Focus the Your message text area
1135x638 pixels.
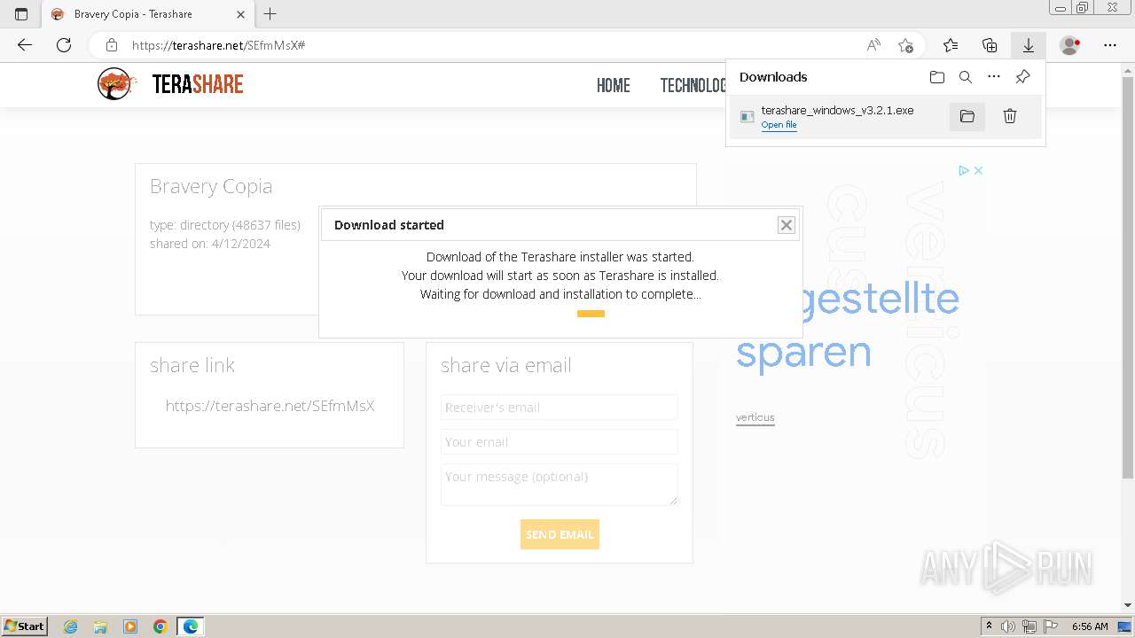click(x=560, y=485)
